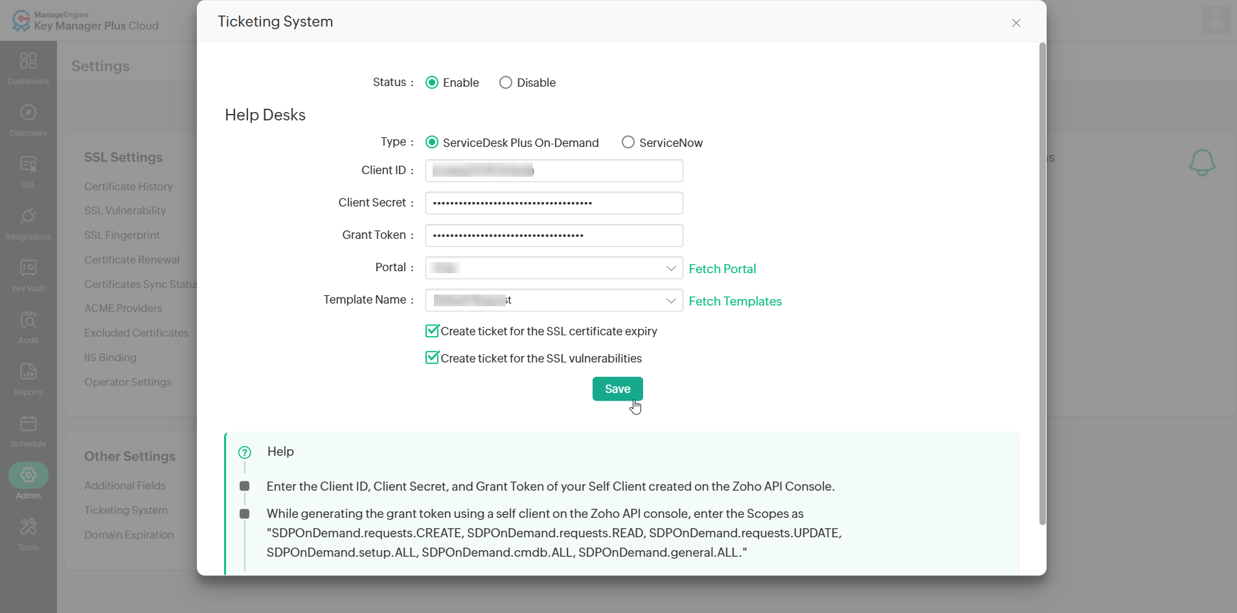Open Excluded Certificates settings

[x=136, y=333]
